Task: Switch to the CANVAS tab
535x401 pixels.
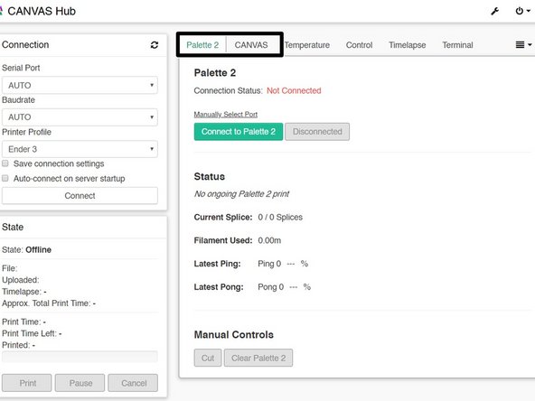Action: pyautogui.click(x=251, y=45)
